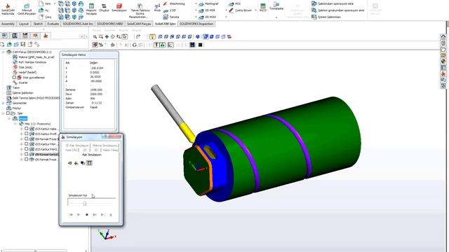449x252 pixels.
Task: Click the HSS operation icon
Action: (234, 4)
